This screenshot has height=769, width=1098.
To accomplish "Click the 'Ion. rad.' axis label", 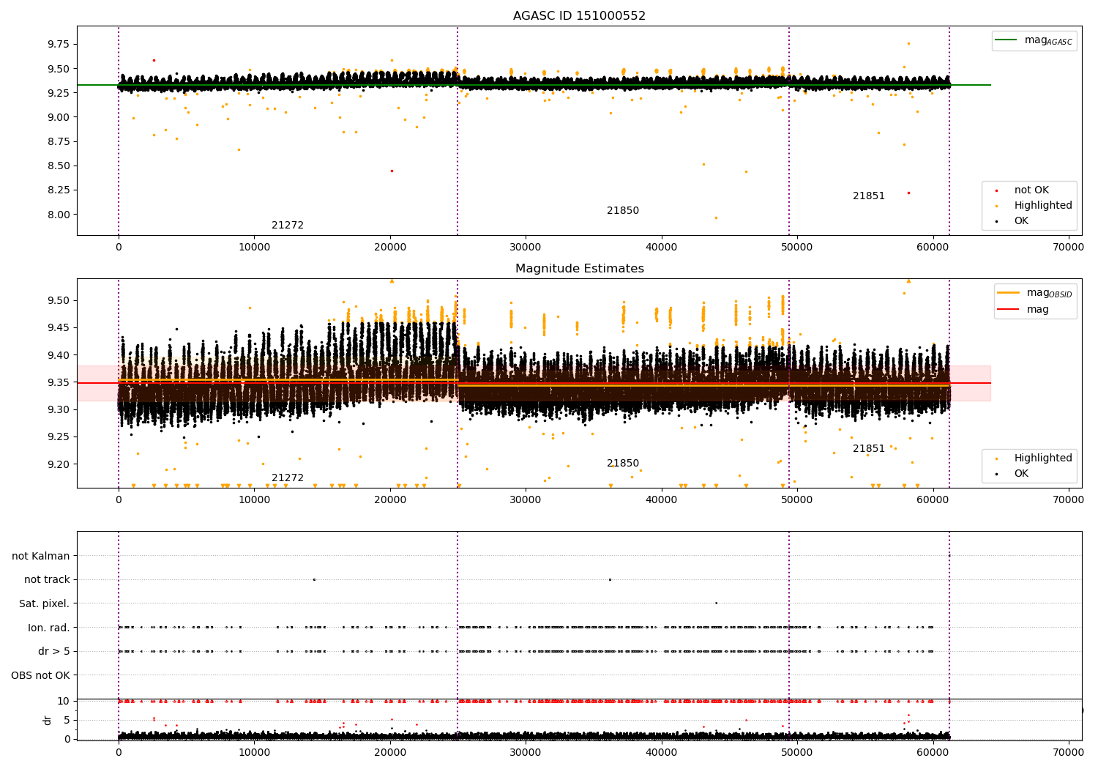I will click(x=48, y=628).
